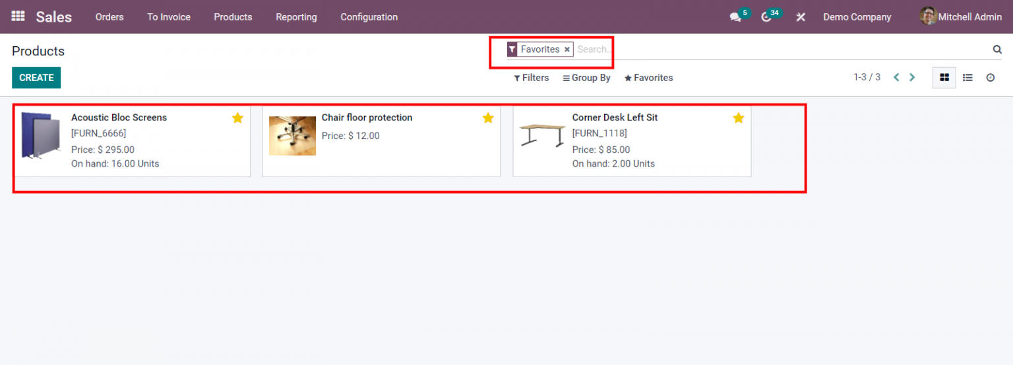This screenshot has height=365, width=1013.
Task: Switch to Activity view clock icon
Action: 991,78
